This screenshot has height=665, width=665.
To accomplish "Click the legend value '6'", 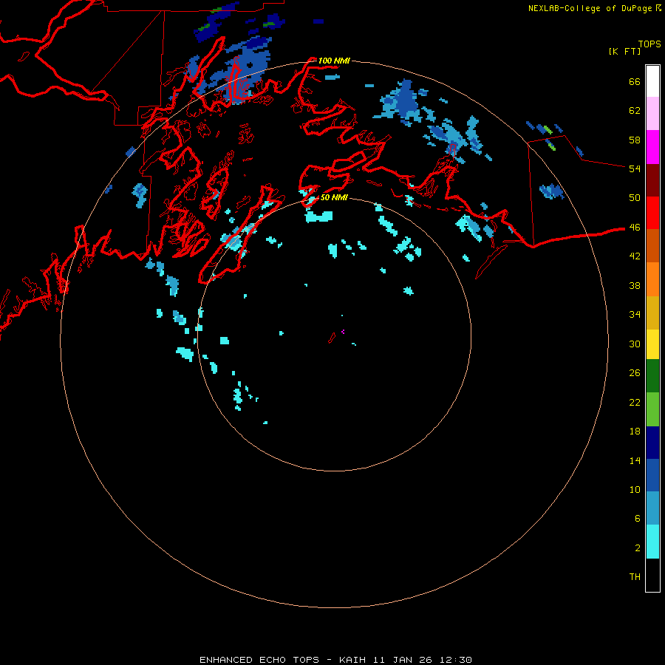I will (x=638, y=518).
